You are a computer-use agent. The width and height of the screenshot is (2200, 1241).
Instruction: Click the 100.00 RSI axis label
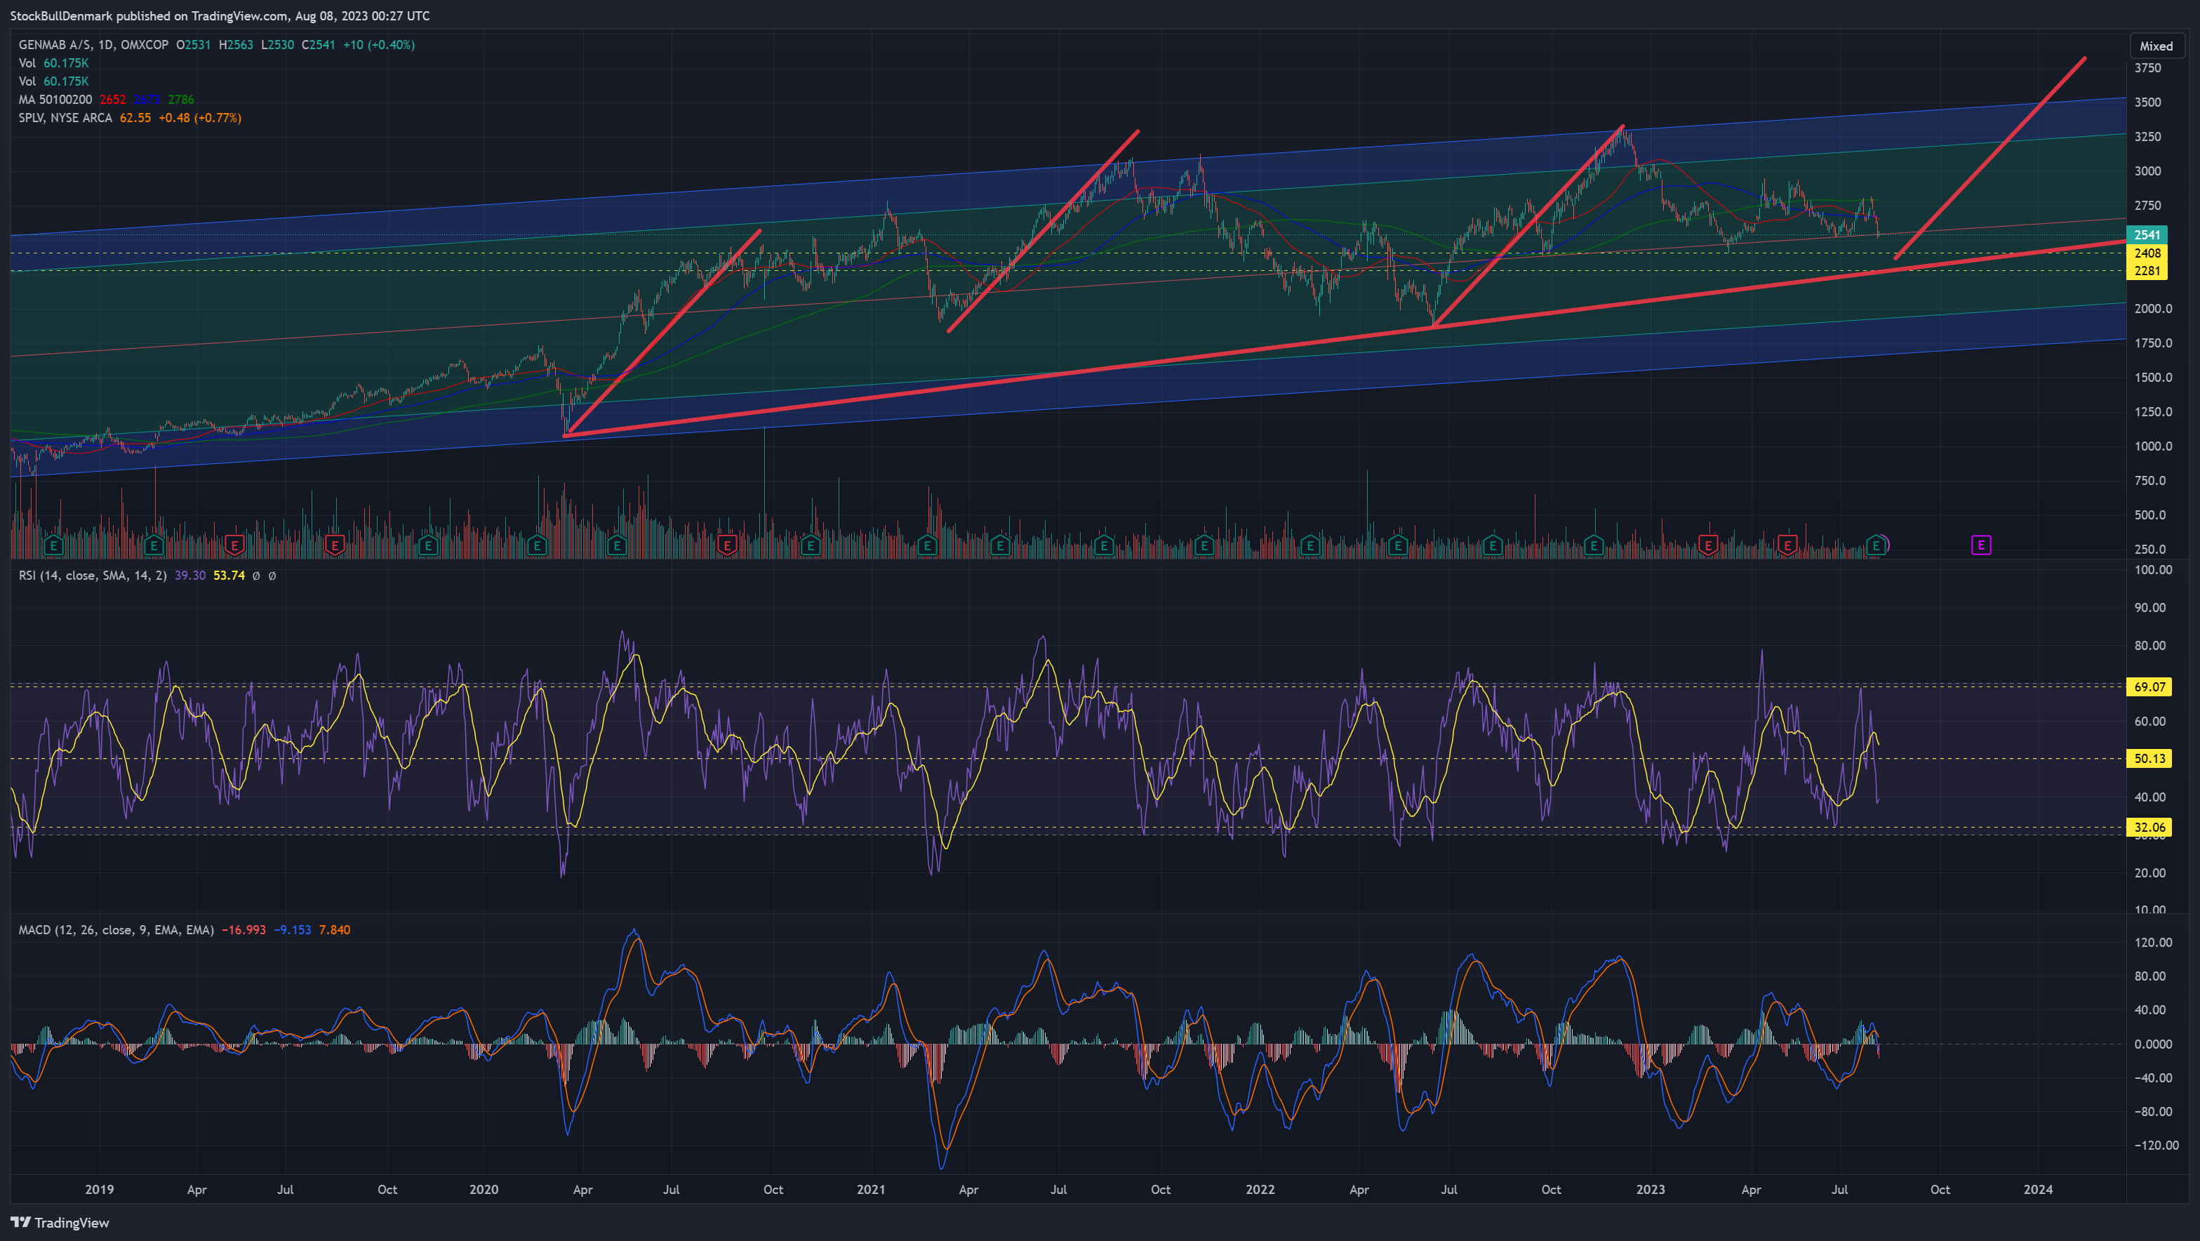coord(2153,570)
